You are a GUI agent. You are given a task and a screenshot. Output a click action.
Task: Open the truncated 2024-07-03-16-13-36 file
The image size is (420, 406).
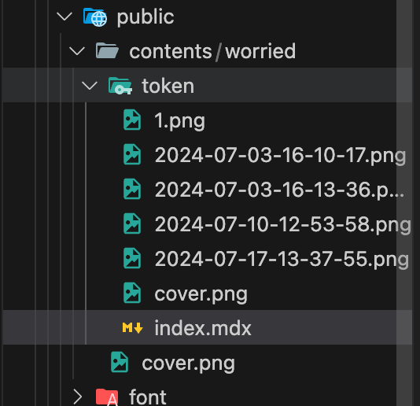click(279, 190)
